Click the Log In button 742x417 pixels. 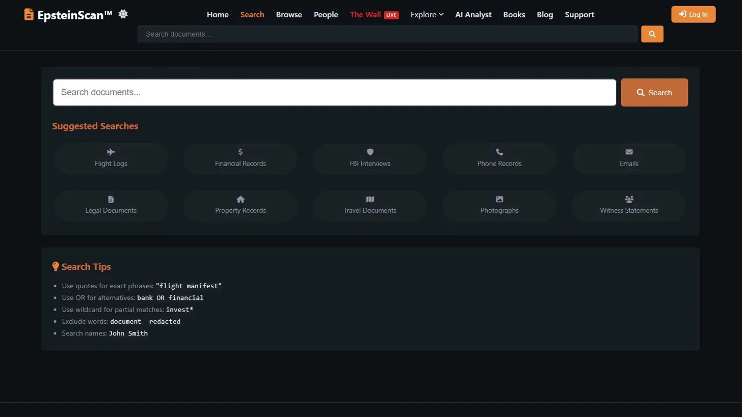pyautogui.click(x=694, y=14)
